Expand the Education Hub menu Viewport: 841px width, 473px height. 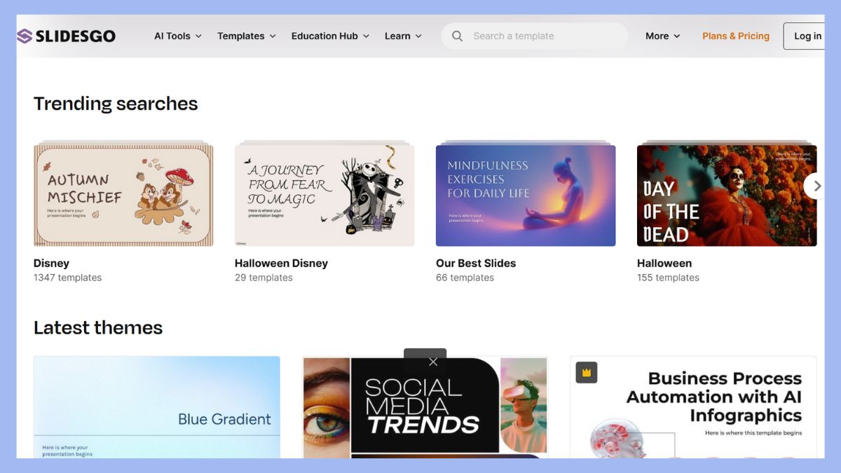(330, 36)
